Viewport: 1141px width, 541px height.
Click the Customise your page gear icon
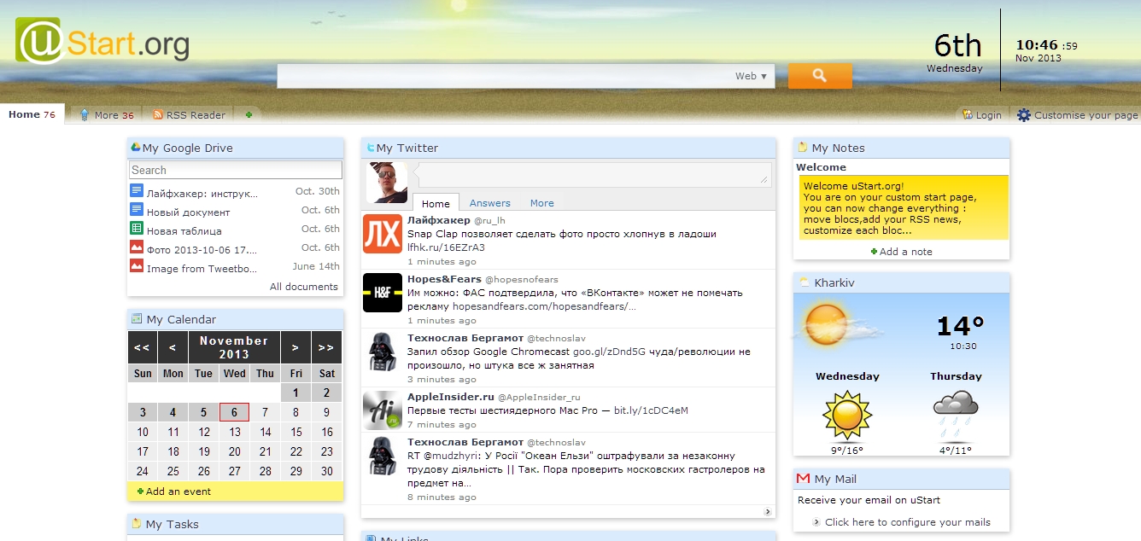click(1024, 115)
